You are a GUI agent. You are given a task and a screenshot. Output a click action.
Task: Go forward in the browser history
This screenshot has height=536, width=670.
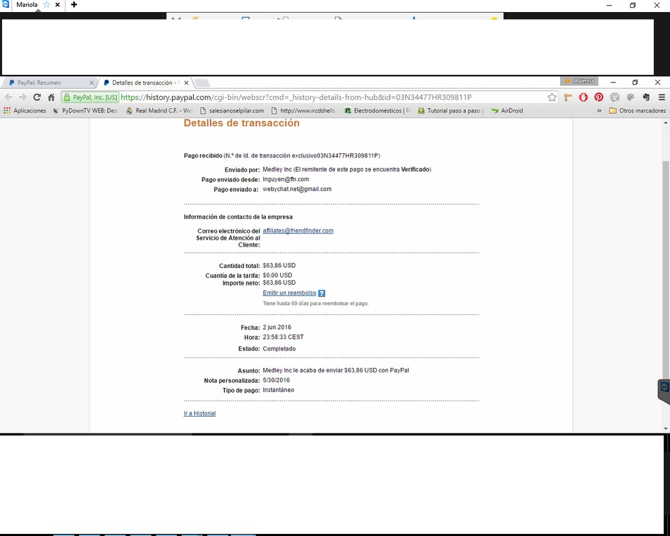pyautogui.click(x=23, y=97)
